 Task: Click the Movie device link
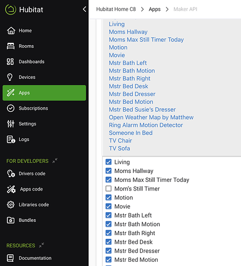(117, 55)
